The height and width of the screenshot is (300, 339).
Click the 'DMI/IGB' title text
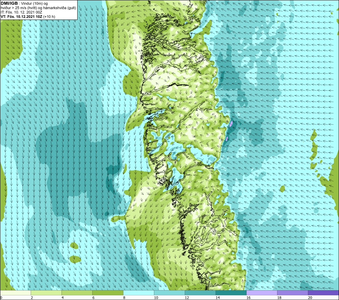pos(9,3)
